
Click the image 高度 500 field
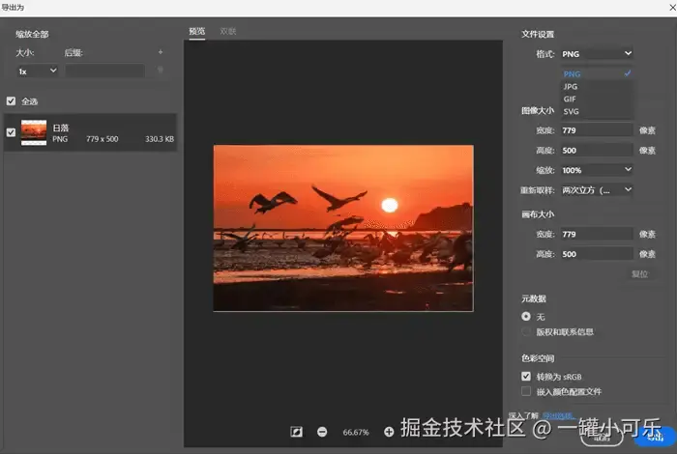597,150
